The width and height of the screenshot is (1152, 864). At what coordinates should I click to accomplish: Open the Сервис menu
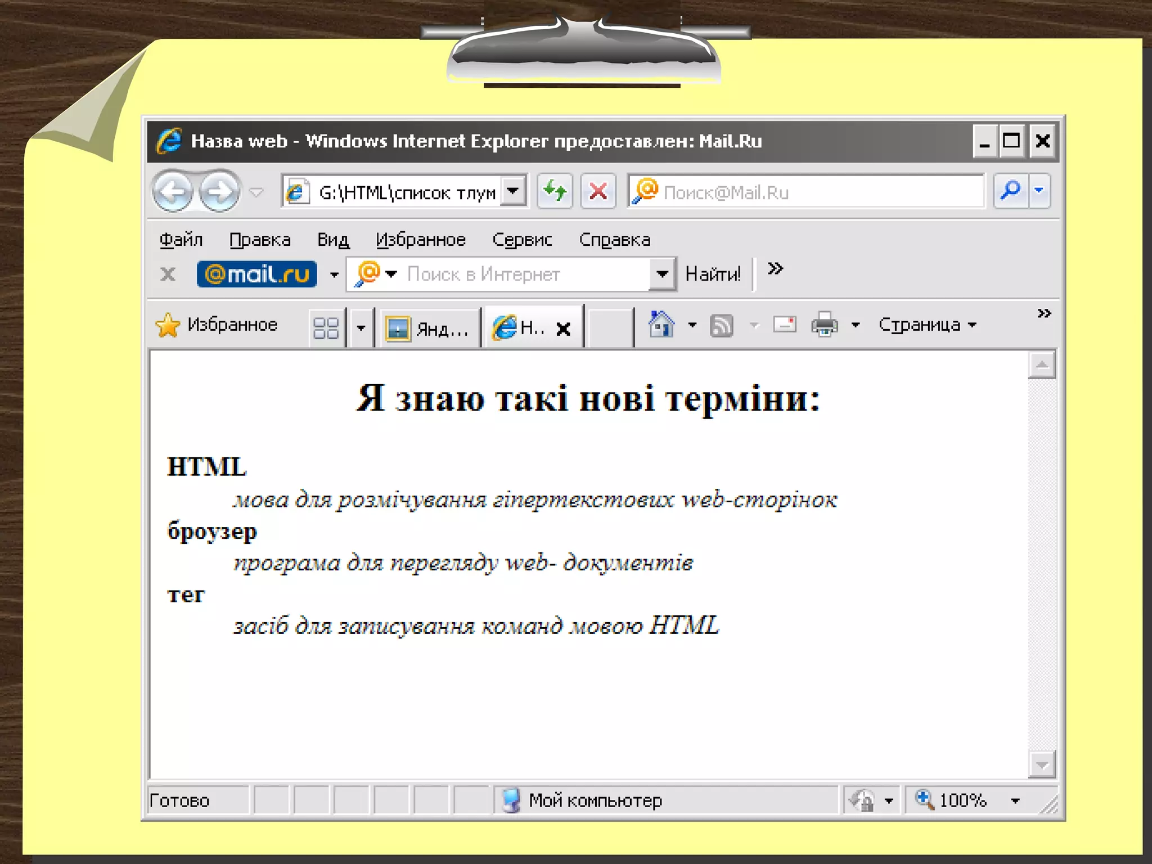click(x=522, y=240)
